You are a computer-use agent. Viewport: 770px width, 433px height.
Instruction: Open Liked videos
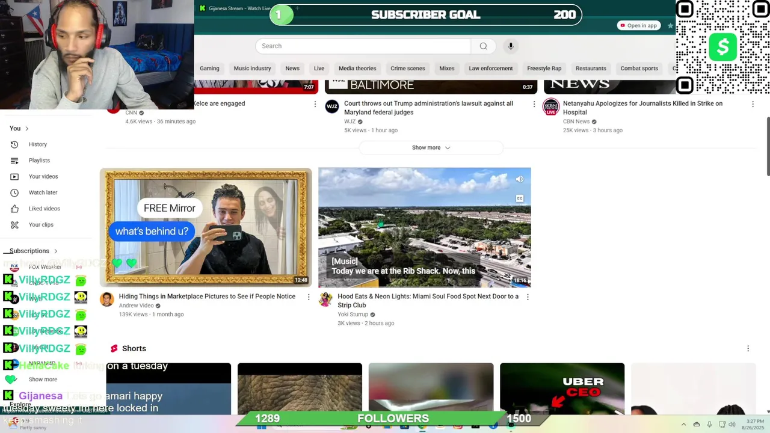[x=44, y=209]
